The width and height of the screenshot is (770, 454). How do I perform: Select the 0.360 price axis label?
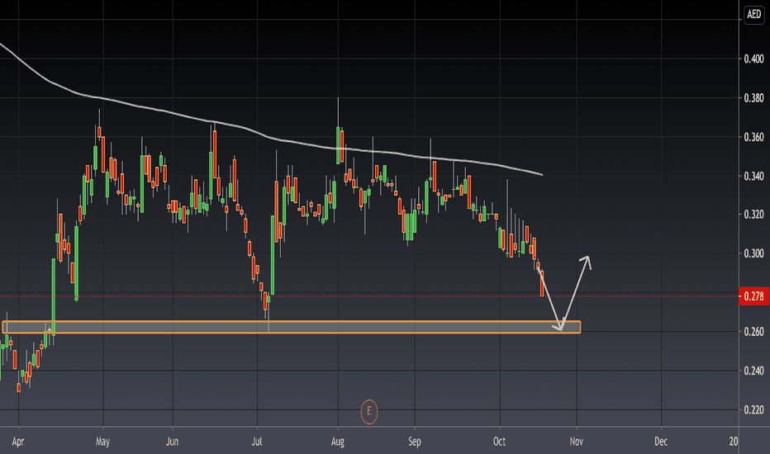(753, 137)
